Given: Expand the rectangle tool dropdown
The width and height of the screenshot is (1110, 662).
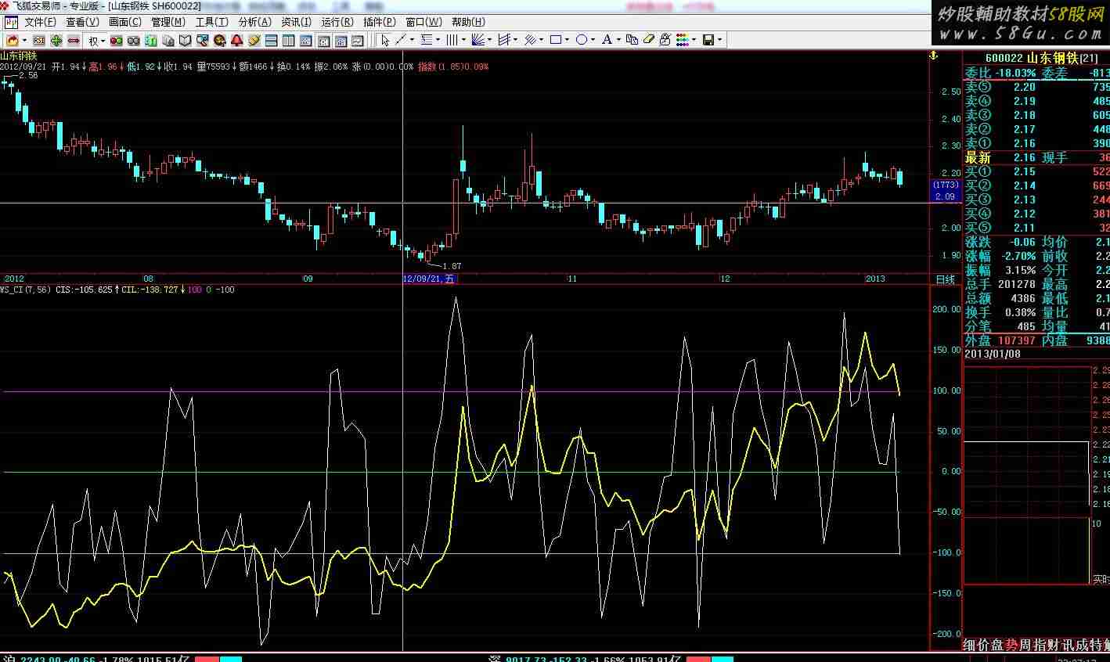Looking at the screenshot, I should point(567,40).
